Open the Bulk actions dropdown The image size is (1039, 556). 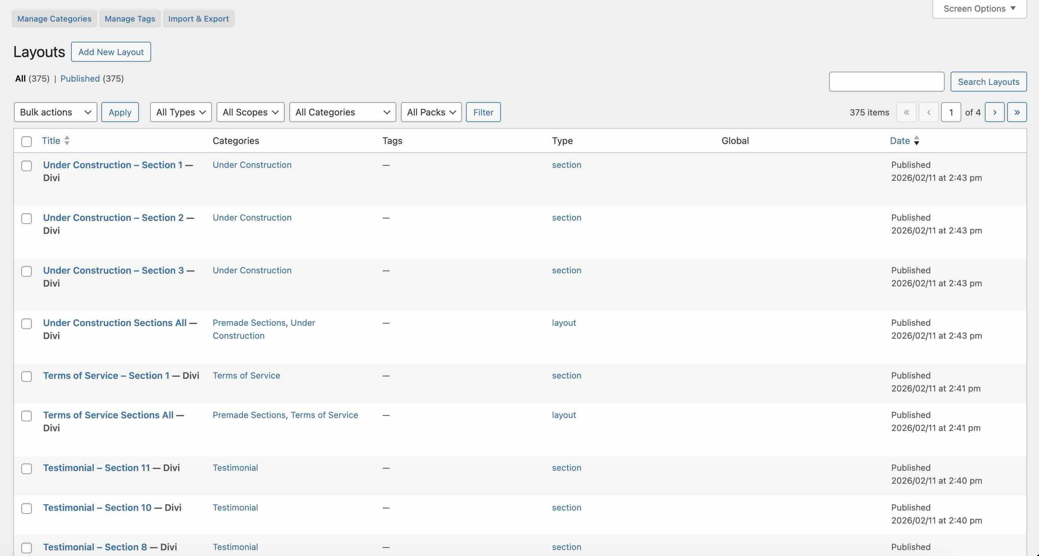click(x=55, y=112)
